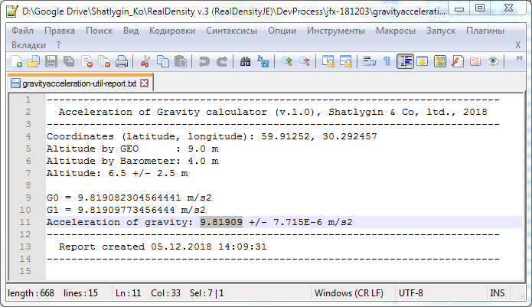Open Find with the binoculars icon

[x=245, y=62]
